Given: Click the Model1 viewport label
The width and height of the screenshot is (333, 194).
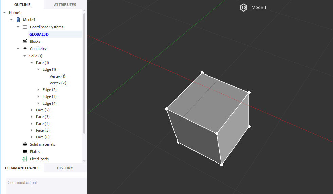Looking at the screenshot, I should point(259,8).
